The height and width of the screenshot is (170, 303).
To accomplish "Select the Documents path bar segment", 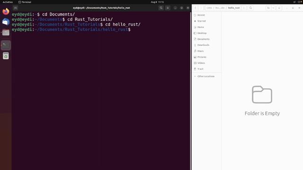I will pyautogui.click(x=209, y=8).
